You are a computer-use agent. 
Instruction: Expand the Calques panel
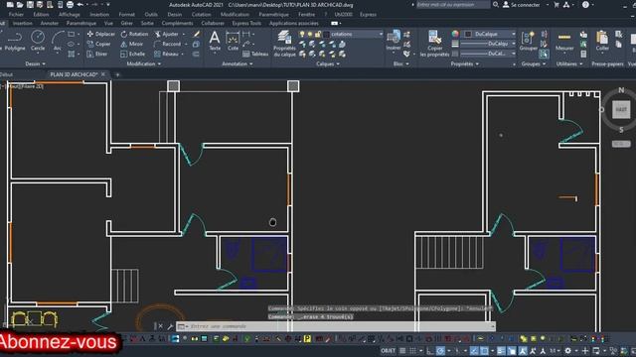tap(328, 63)
